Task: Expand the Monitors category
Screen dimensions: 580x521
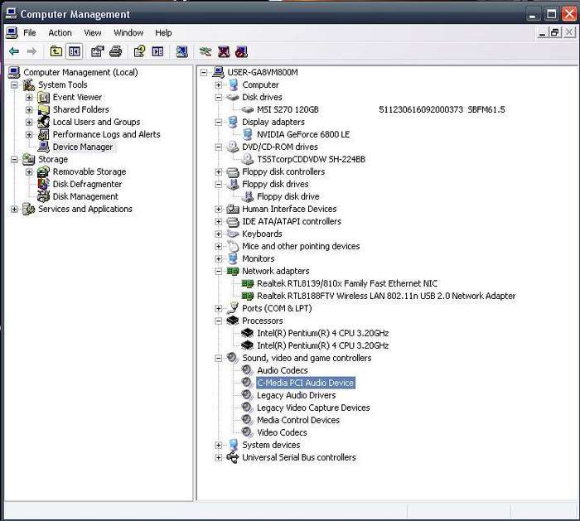Action: (219, 258)
